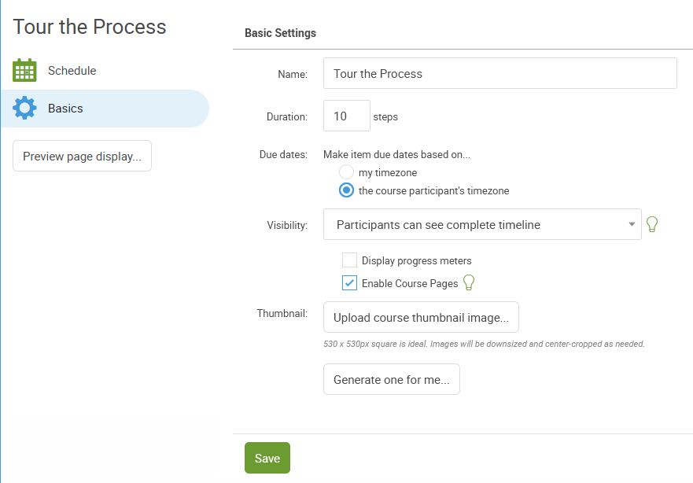Click the Visibility dropdown arrow
Screen dimensions: 693x483
(632, 224)
